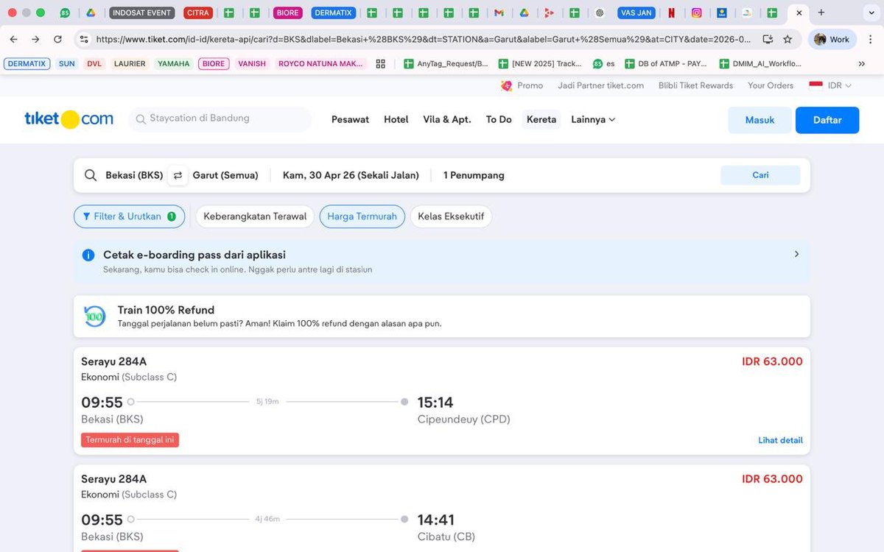This screenshot has width=884, height=552.
Task: Open DB of ATMP - PAY bookmark
Action: [666, 64]
